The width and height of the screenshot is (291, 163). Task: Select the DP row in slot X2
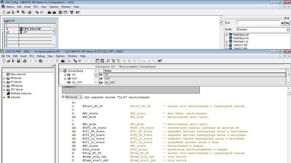pyautogui.click(x=28, y=32)
